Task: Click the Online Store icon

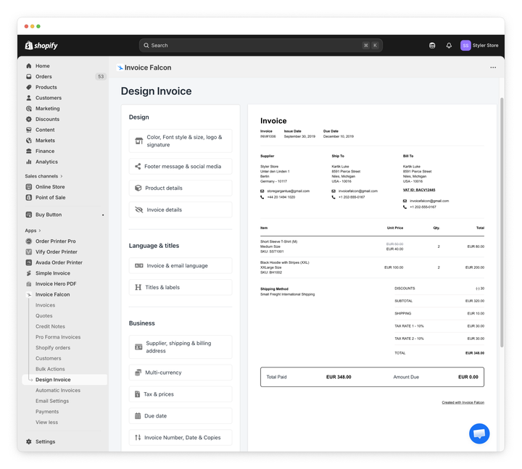Action: [x=29, y=187]
